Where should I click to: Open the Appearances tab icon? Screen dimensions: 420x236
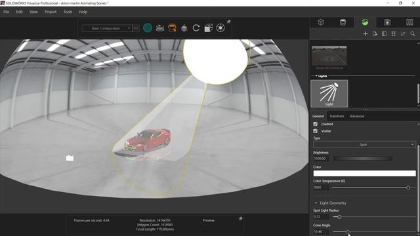343,22
